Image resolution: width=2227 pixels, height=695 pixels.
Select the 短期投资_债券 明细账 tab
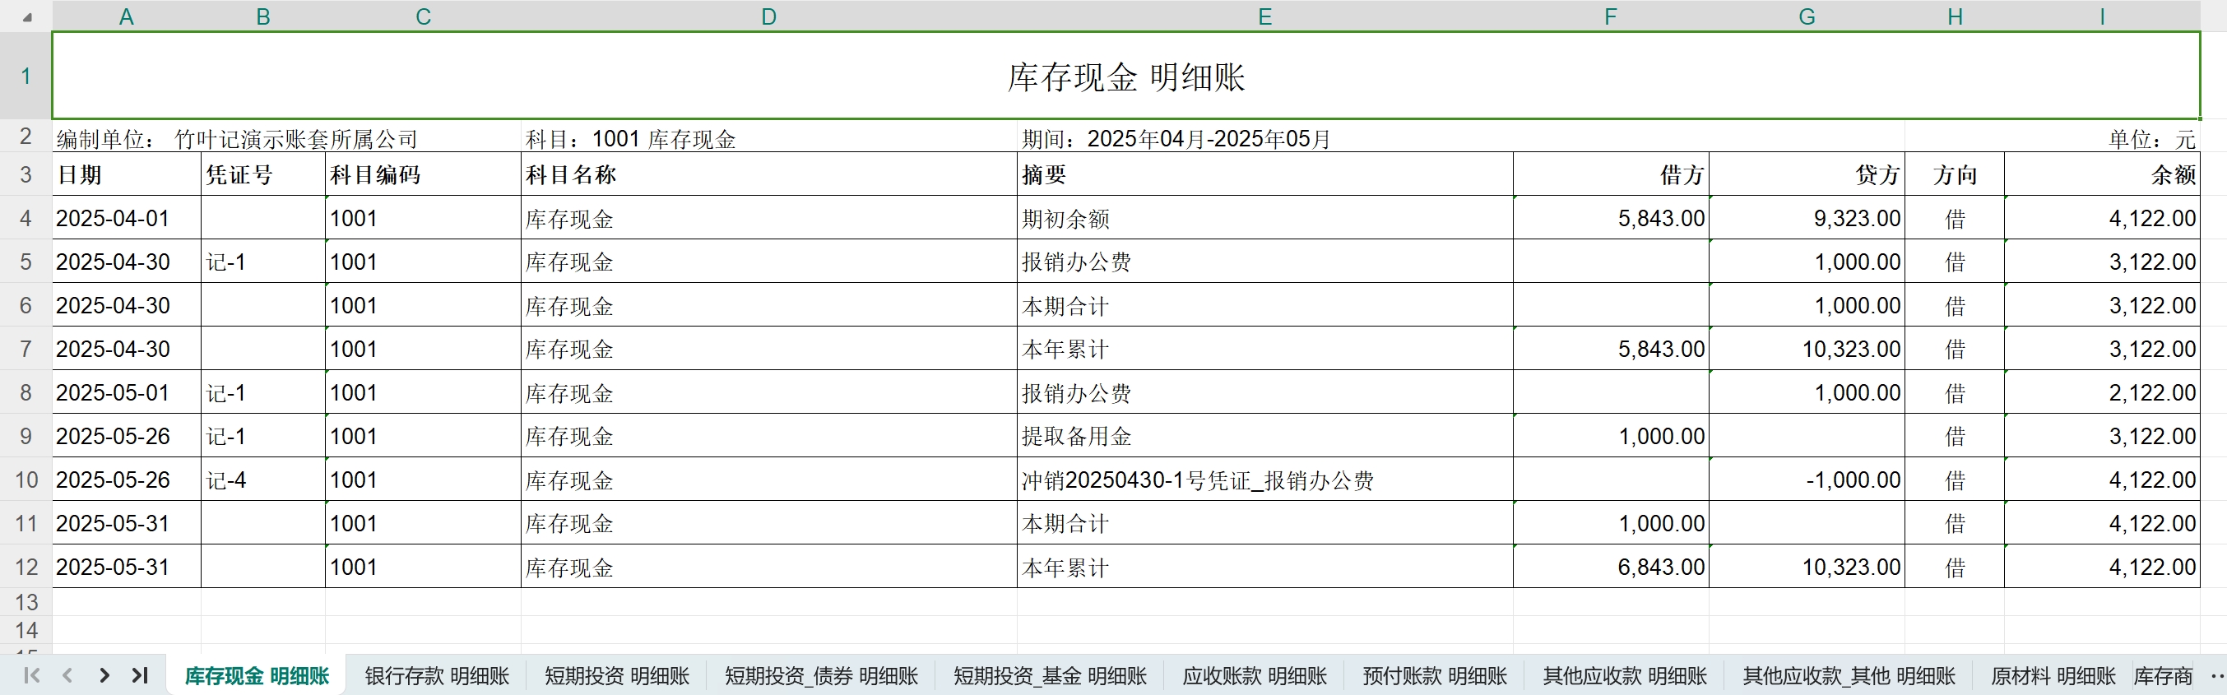[820, 675]
